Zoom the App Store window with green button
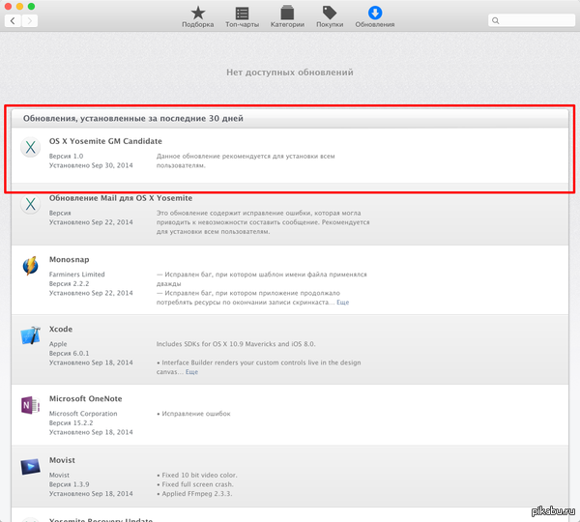 point(32,6)
